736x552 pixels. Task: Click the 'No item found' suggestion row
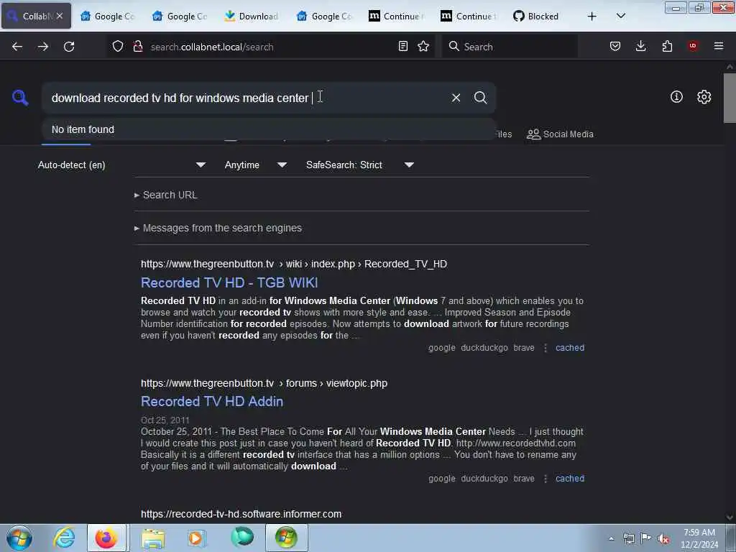coord(269,129)
